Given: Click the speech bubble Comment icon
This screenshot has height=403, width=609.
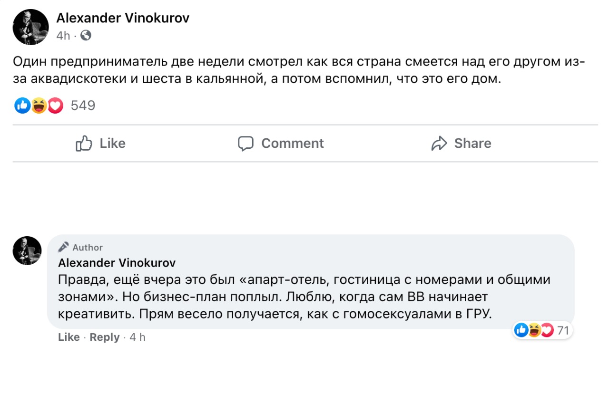Looking at the screenshot, I should (246, 144).
